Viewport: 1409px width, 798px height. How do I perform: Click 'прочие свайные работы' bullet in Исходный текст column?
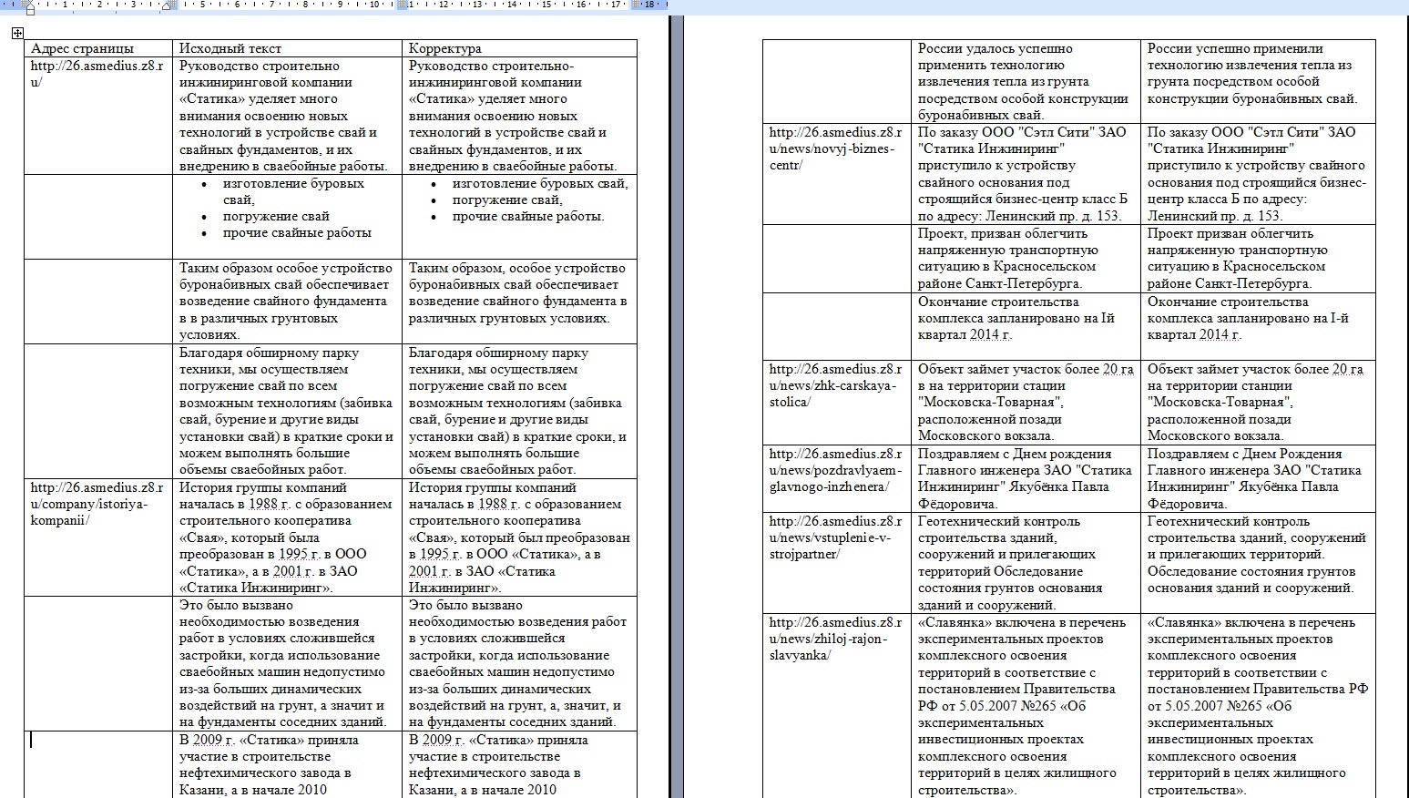[297, 233]
